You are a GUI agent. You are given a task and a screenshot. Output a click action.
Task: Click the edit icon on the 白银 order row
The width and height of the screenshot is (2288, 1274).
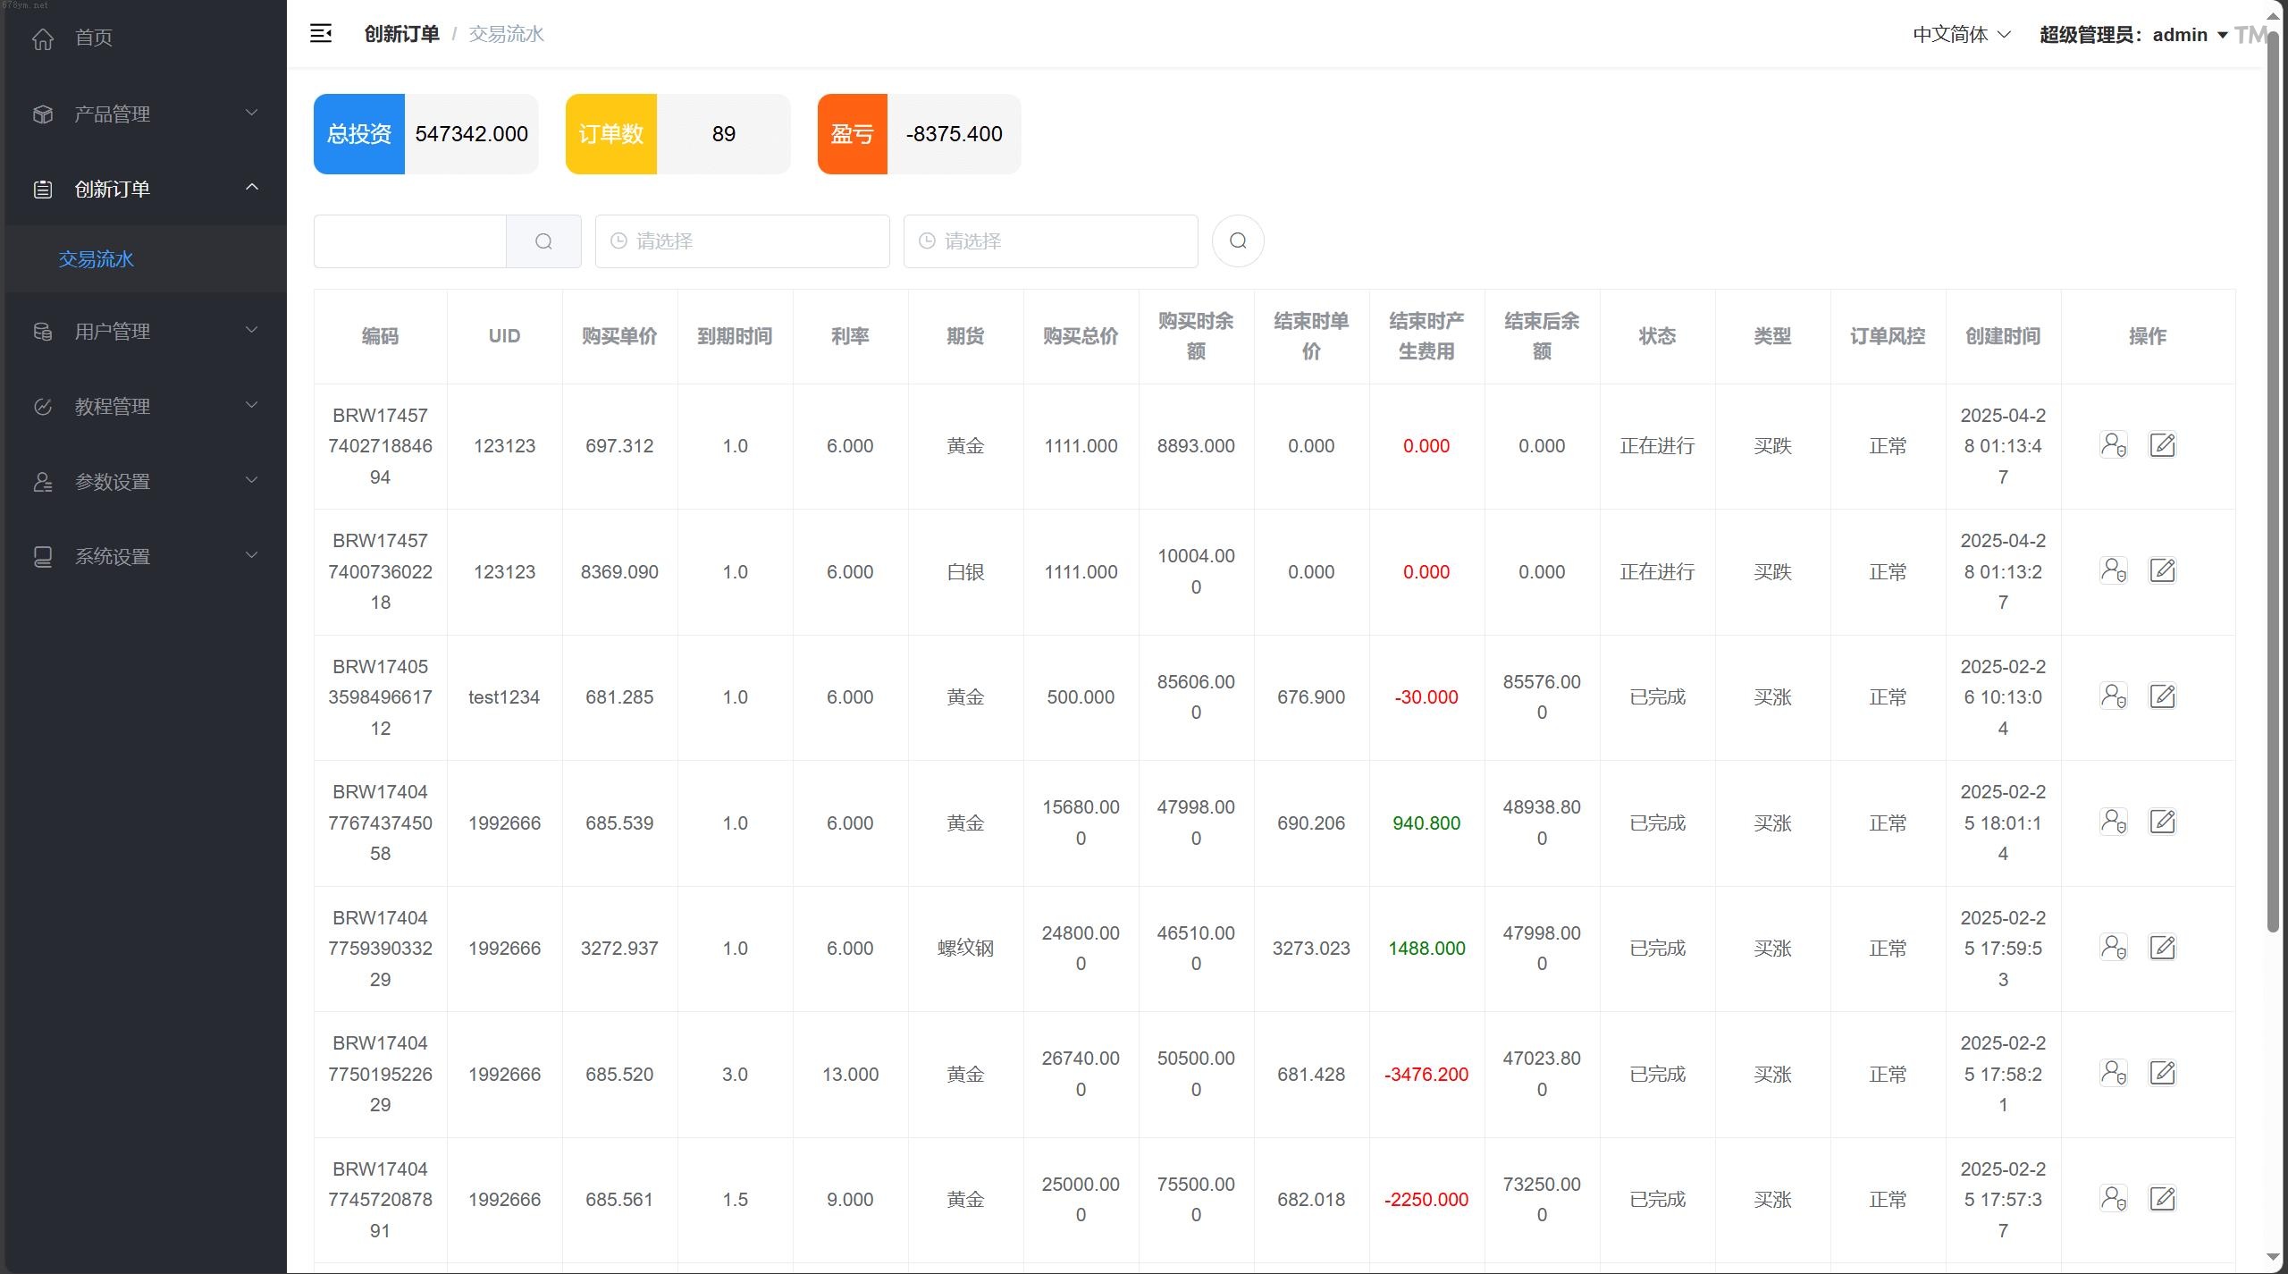[x=2162, y=570]
